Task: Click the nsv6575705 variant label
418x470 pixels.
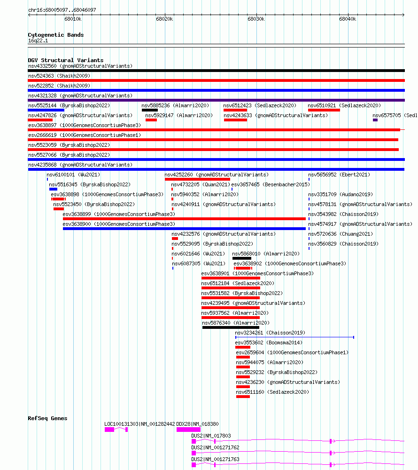Action: coord(395,115)
